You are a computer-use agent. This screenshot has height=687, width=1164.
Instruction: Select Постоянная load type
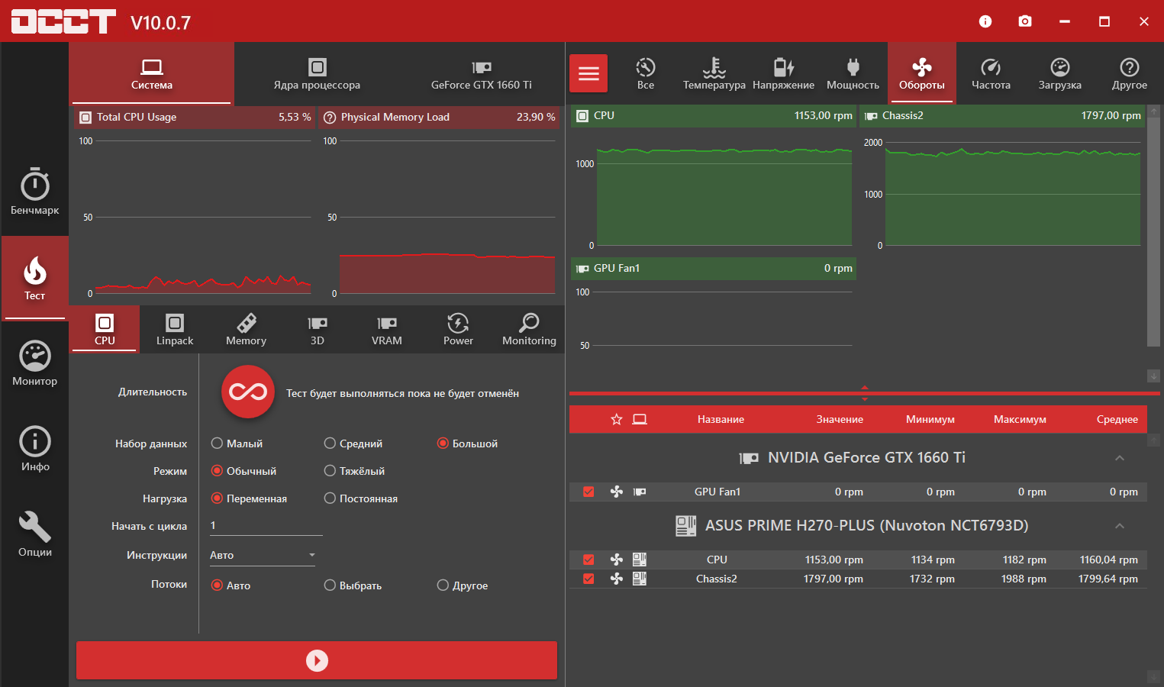[x=361, y=498]
